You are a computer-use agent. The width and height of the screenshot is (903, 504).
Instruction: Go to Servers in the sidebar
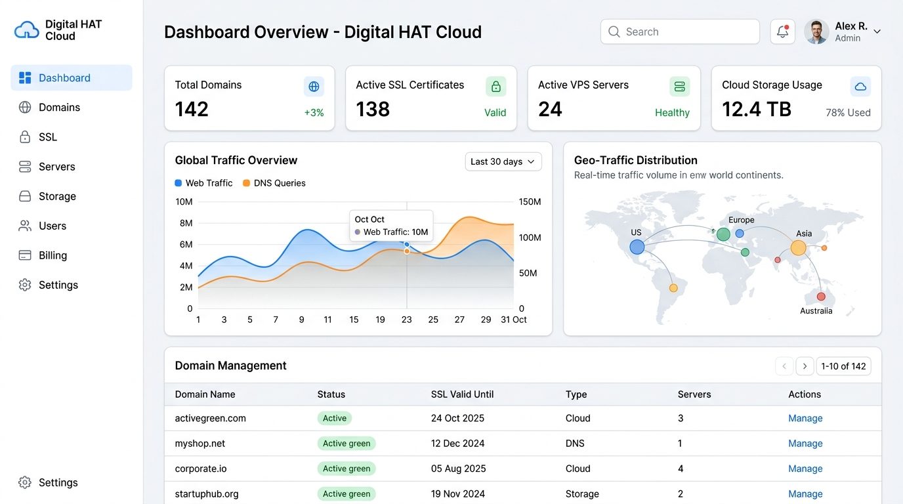[72, 166]
